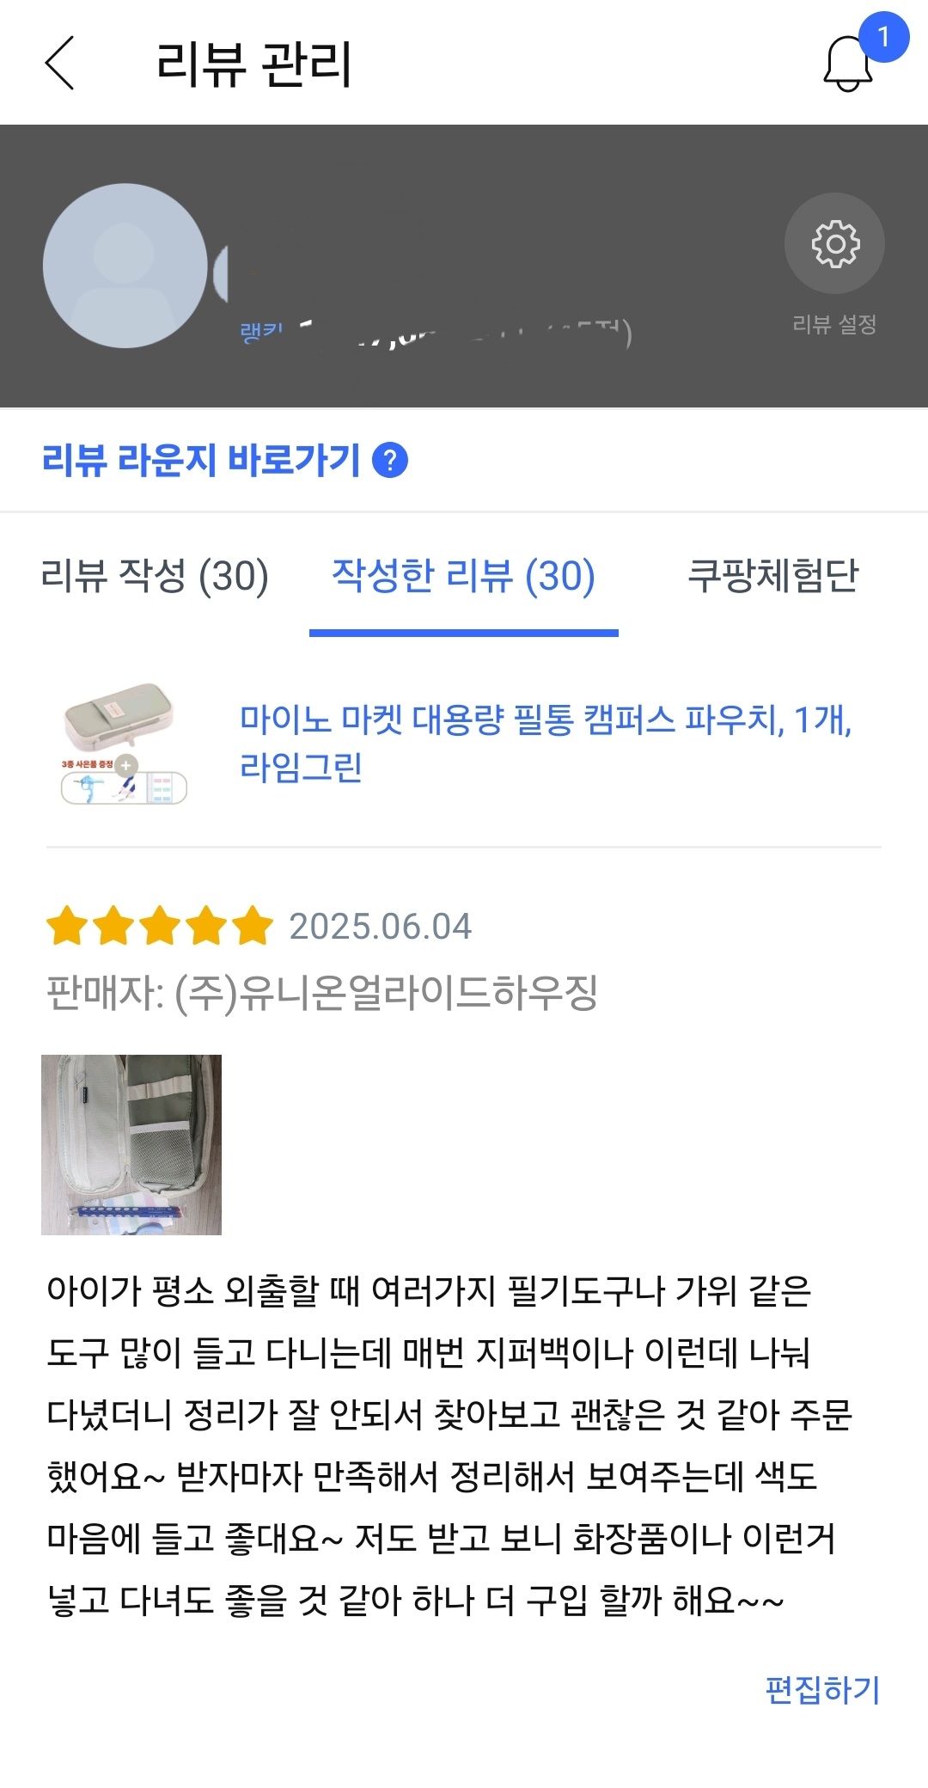Open review settings gear icon
Image resolution: width=928 pixels, height=1788 pixels.
834,243
